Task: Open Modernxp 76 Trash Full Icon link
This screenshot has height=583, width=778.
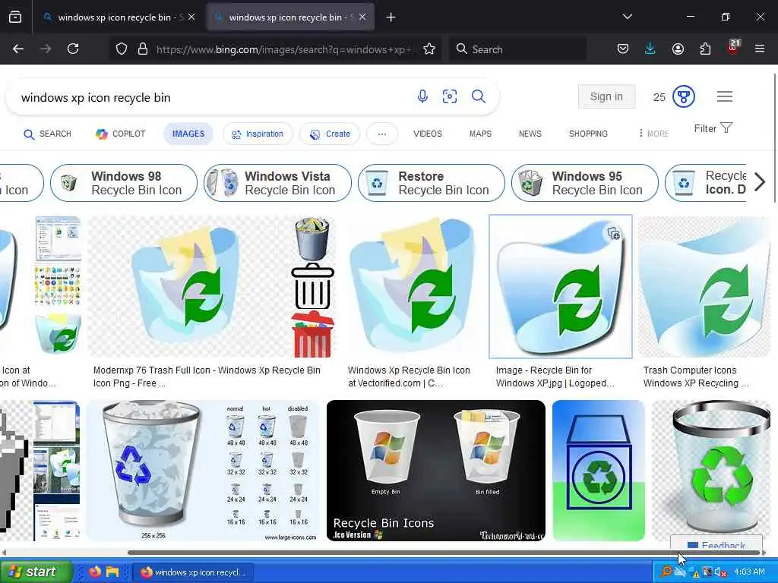Action: pyautogui.click(x=207, y=377)
